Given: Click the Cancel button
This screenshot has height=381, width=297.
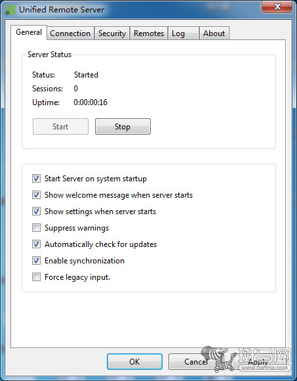Looking at the screenshot, I should [x=196, y=361].
